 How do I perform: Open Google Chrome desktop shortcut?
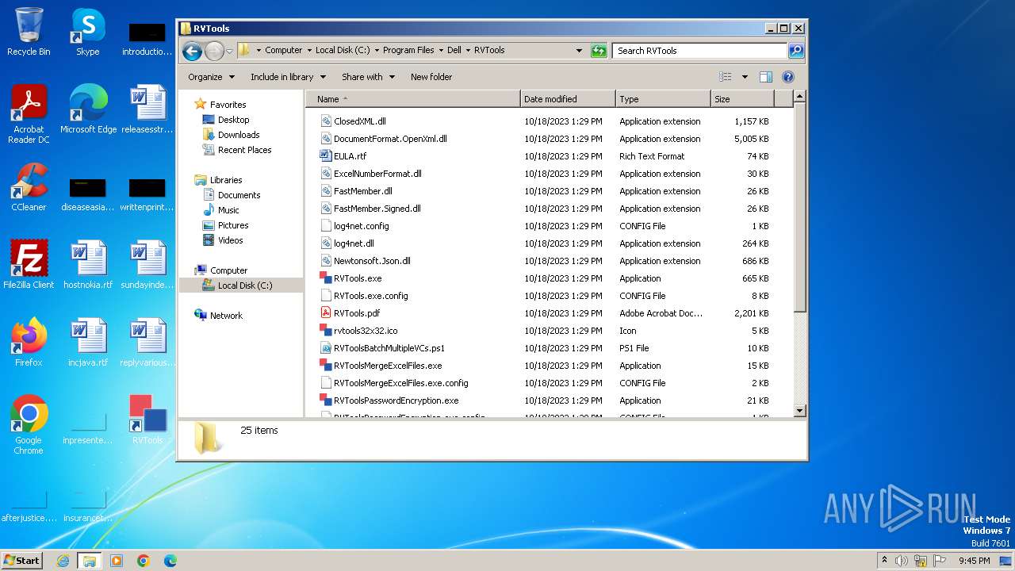[29, 425]
